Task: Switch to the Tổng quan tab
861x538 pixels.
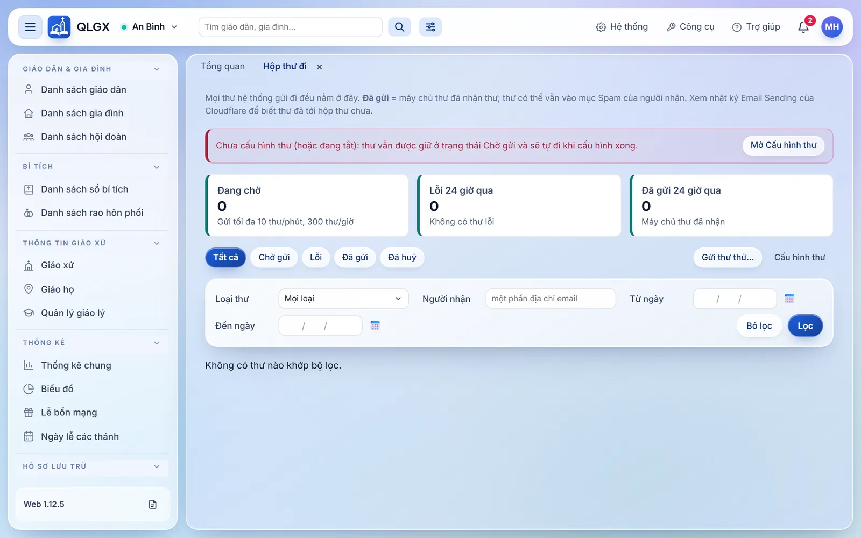Action: click(x=223, y=66)
